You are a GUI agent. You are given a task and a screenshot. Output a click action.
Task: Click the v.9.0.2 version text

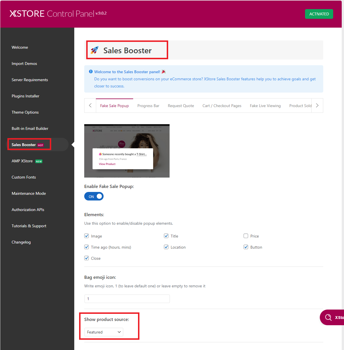click(101, 13)
